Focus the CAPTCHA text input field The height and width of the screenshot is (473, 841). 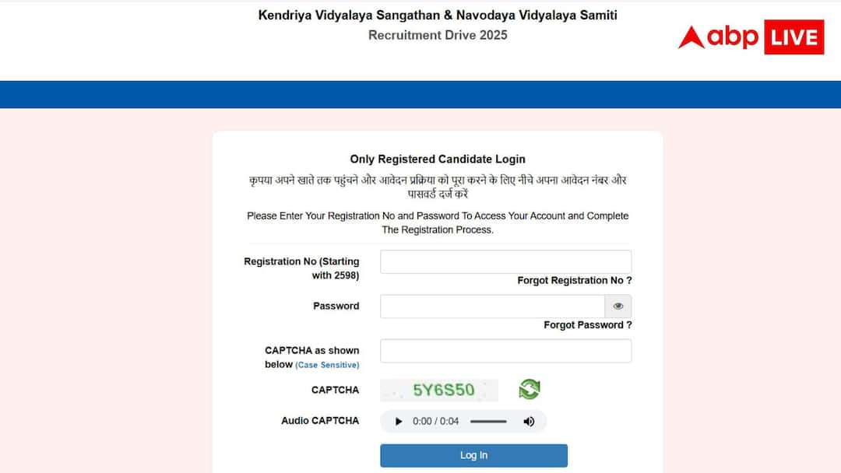(506, 351)
